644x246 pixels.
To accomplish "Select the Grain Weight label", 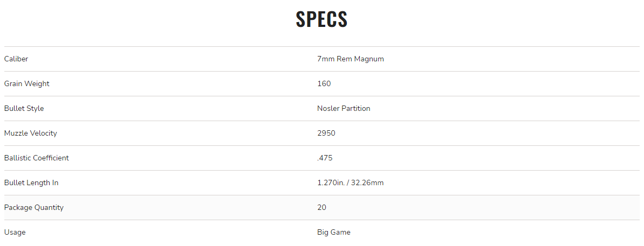I will (26, 83).
